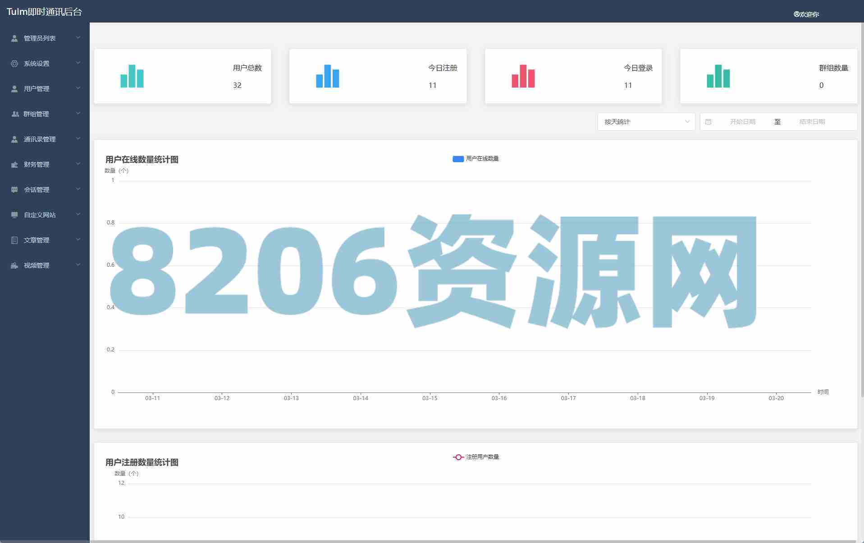Click the 自定义网站 monitor icon
The width and height of the screenshot is (864, 543).
[14, 215]
